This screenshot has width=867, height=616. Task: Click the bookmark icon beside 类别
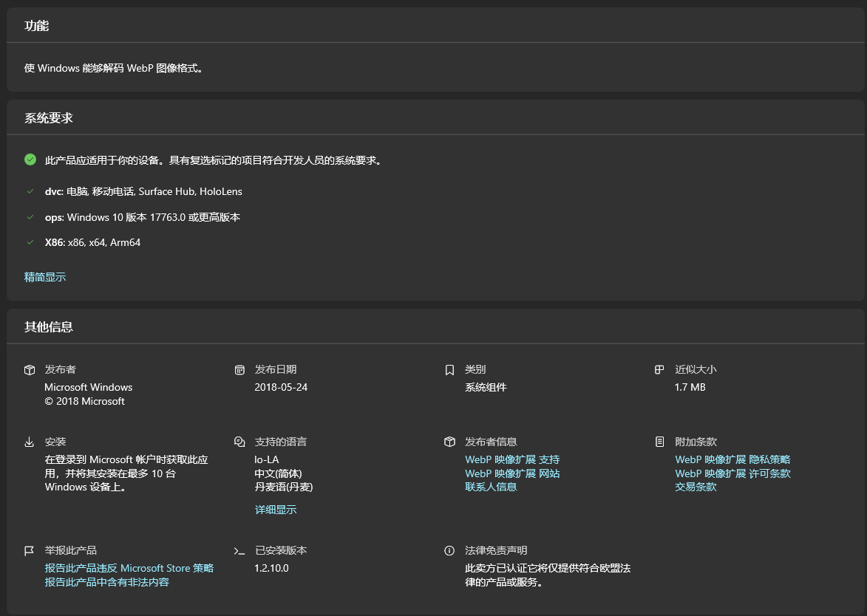[x=449, y=369]
